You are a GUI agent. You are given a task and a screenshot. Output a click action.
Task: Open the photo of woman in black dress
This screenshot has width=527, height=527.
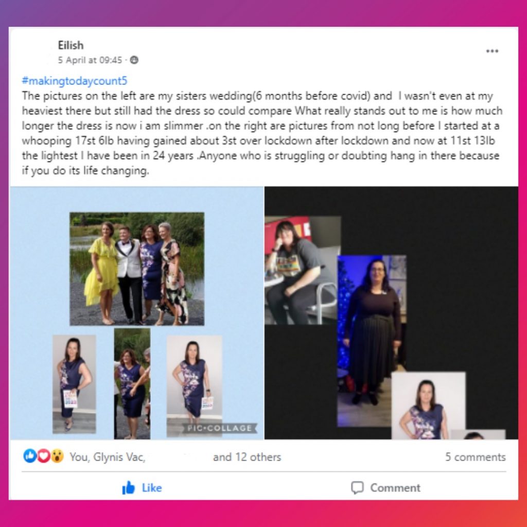pyautogui.click(x=372, y=341)
